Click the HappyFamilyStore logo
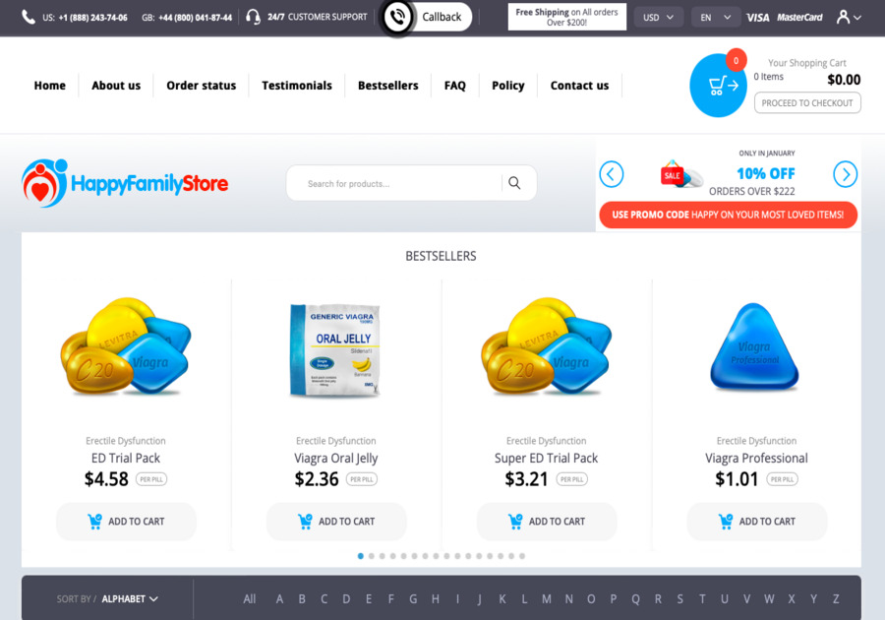The image size is (885, 620). pyautogui.click(x=125, y=183)
